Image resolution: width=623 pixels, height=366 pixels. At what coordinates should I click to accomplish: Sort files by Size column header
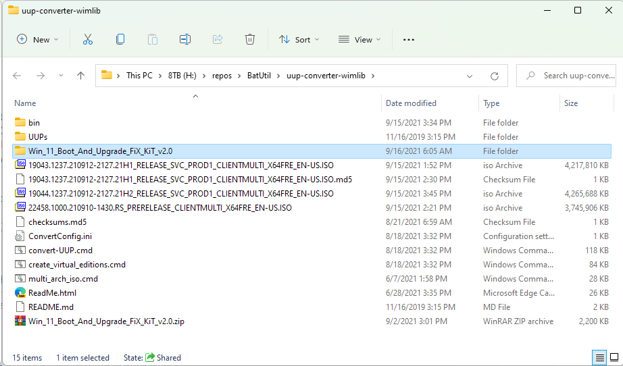(571, 103)
